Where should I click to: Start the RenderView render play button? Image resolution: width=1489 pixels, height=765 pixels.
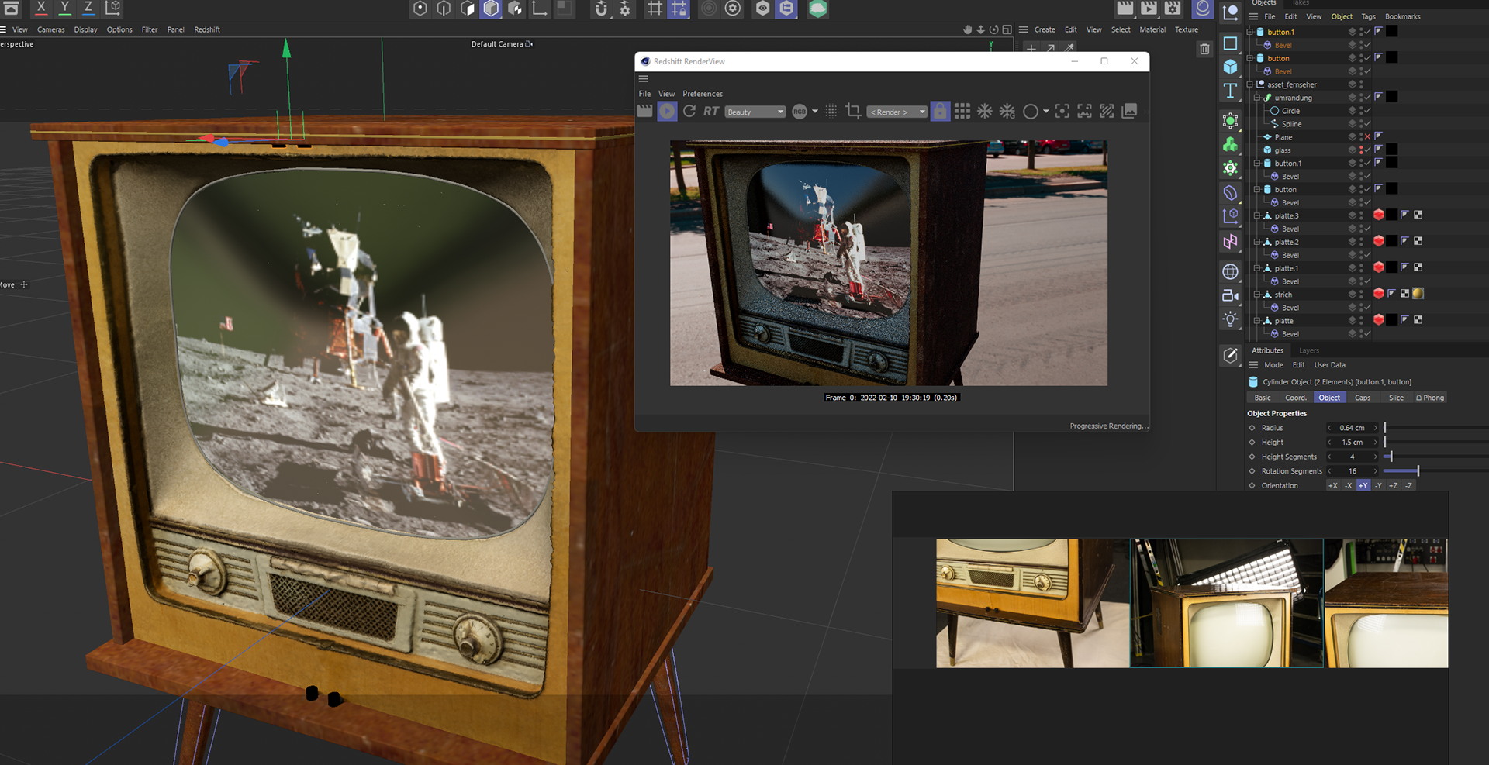coord(667,112)
